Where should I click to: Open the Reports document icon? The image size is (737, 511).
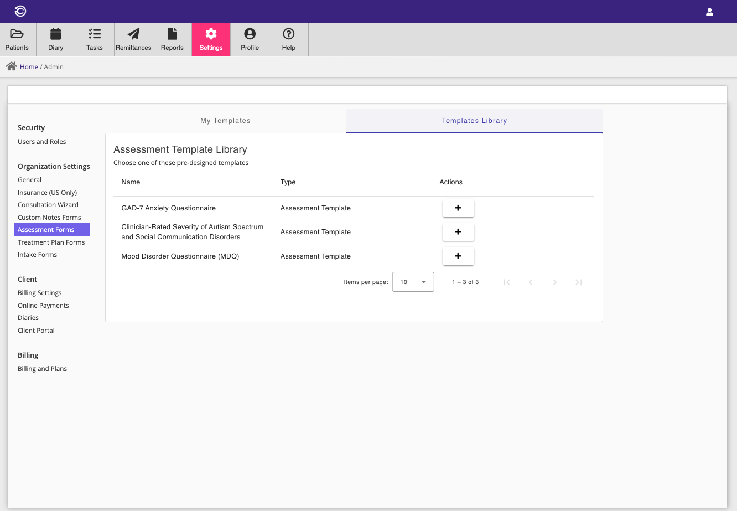pos(172,34)
